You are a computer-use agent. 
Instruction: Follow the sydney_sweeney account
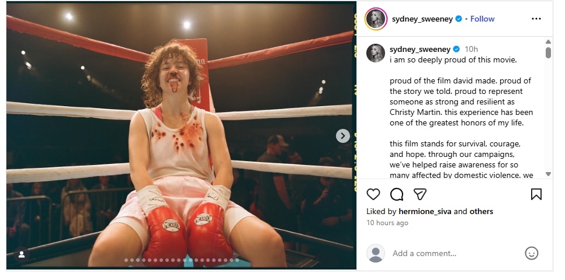(482, 19)
